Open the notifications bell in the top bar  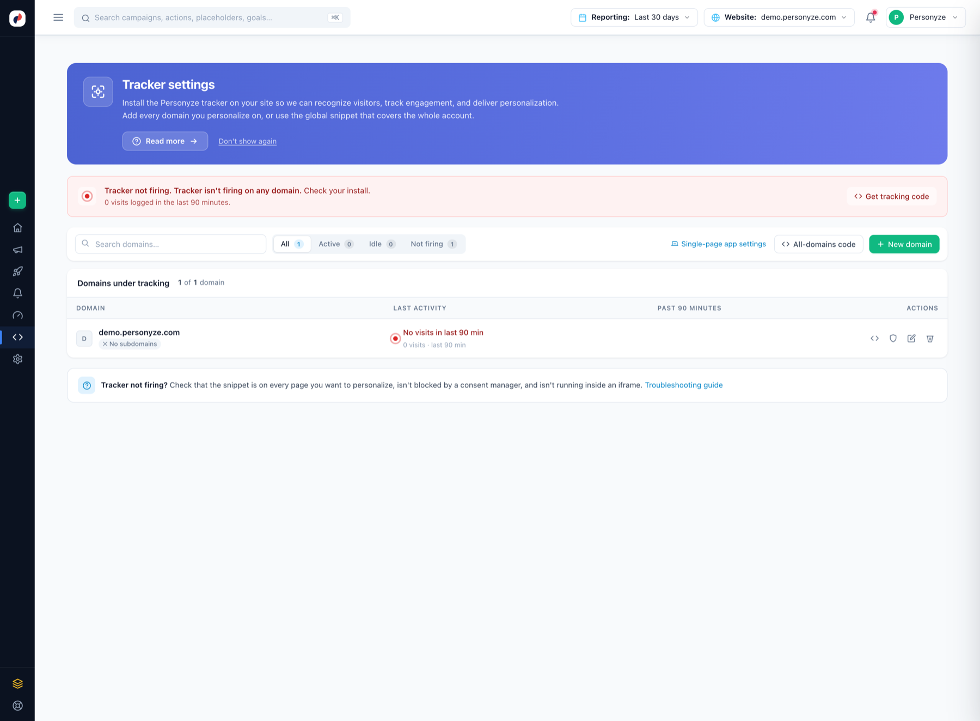(x=871, y=17)
